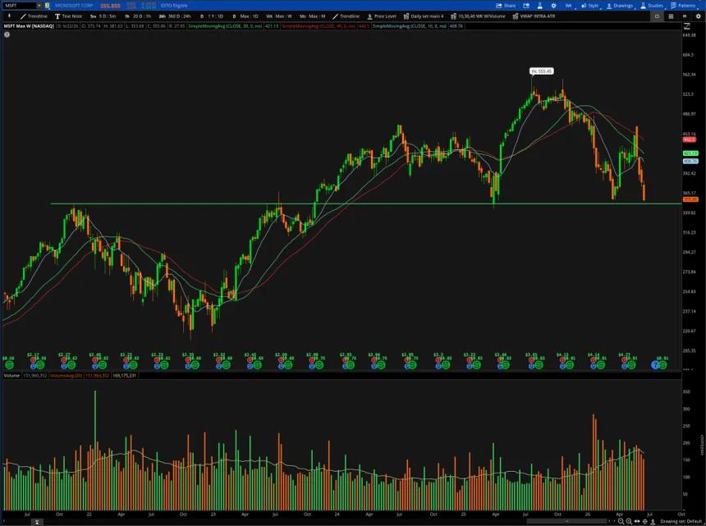Open chart settings gear in blue header
This screenshot has width=706, height=526.
coord(553,6)
